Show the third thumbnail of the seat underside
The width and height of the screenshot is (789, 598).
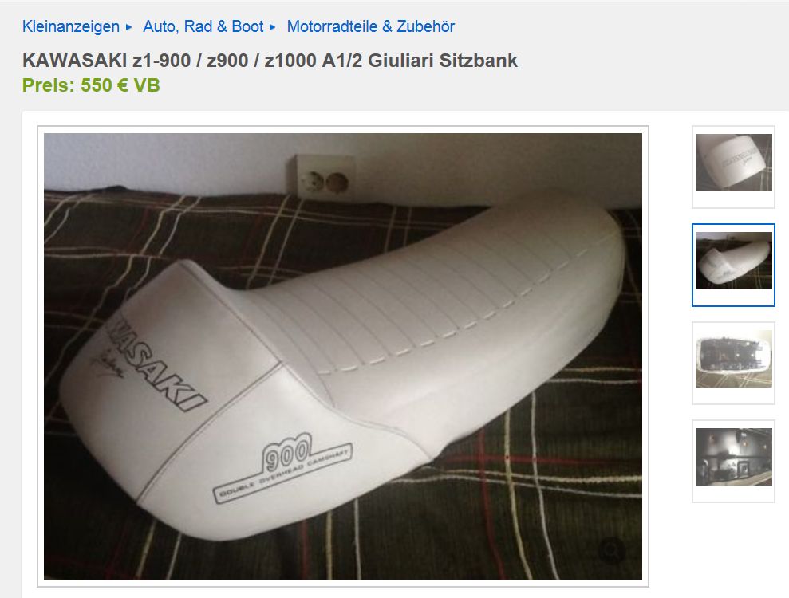[734, 363]
